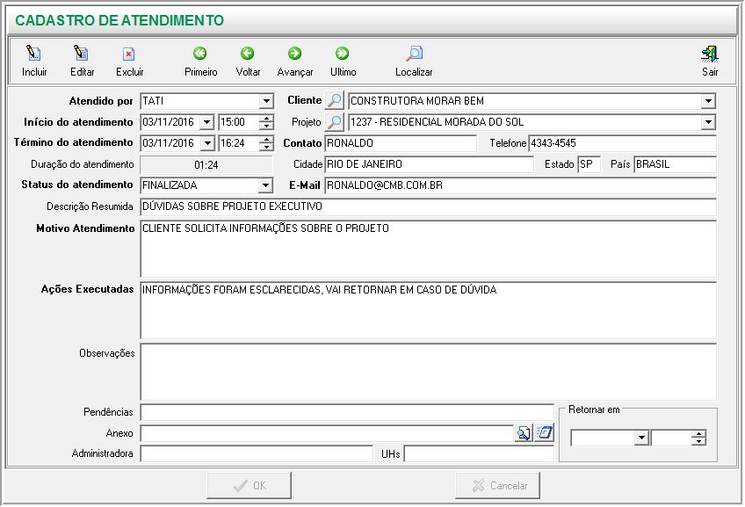Jump to last record with Ultimo

pos(343,54)
